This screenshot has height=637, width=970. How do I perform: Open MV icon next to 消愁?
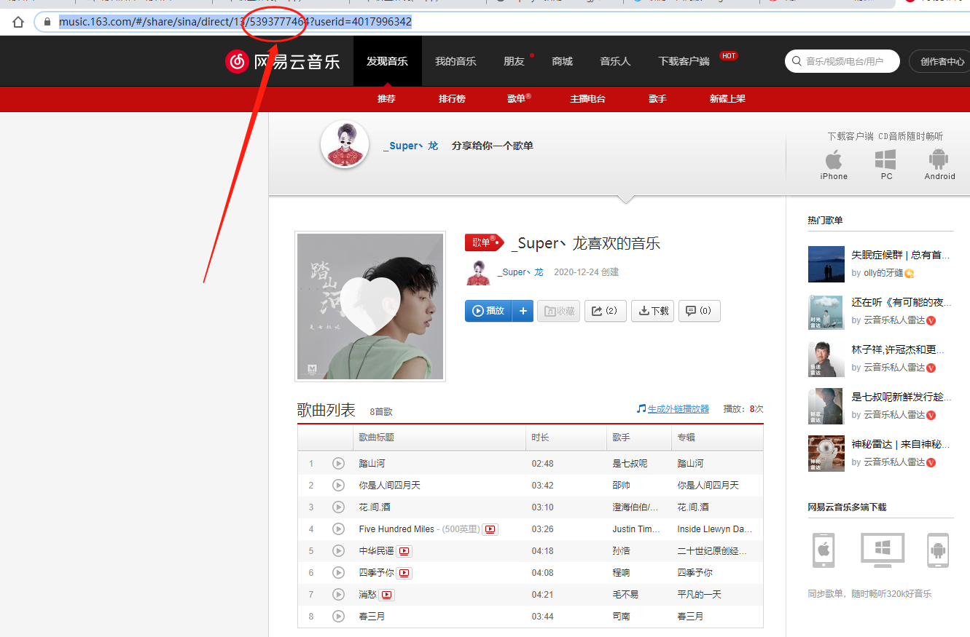[x=387, y=595]
